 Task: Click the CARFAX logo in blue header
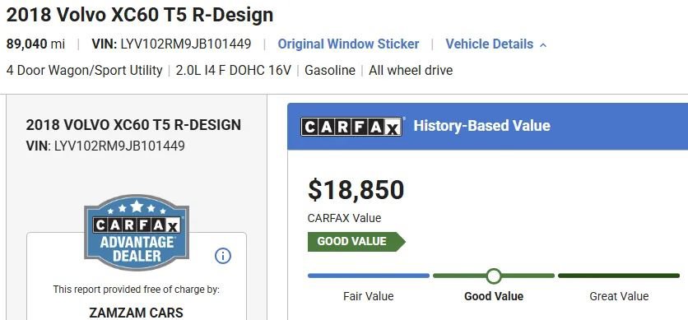(x=351, y=127)
